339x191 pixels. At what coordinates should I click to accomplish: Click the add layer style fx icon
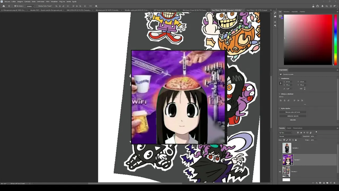click(x=316, y=183)
